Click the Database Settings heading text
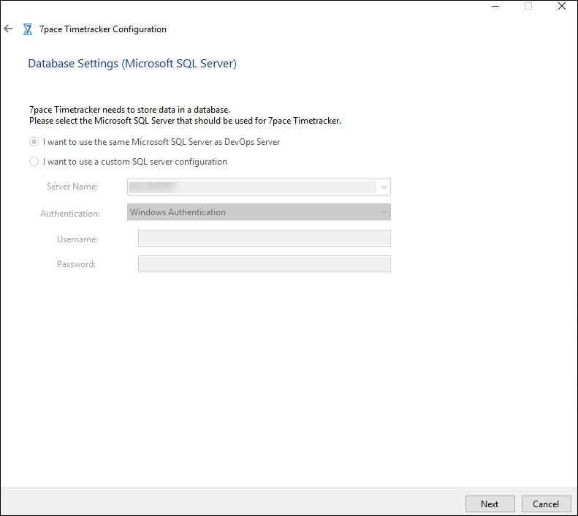Screen dimensions: 578x516 click(x=132, y=64)
